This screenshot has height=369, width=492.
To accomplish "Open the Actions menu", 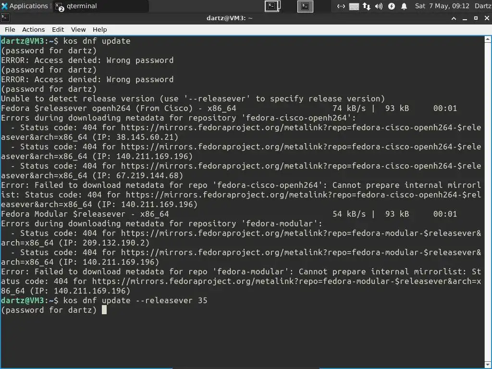I will tap(33, 29).
